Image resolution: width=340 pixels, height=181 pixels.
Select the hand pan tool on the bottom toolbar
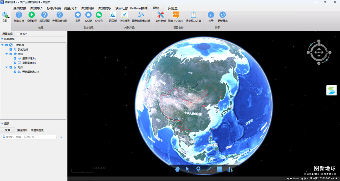pos(177,169)
